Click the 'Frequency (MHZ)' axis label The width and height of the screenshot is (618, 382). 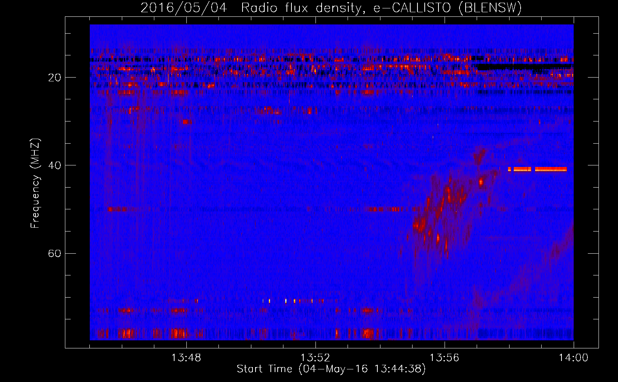click(35, 183)
